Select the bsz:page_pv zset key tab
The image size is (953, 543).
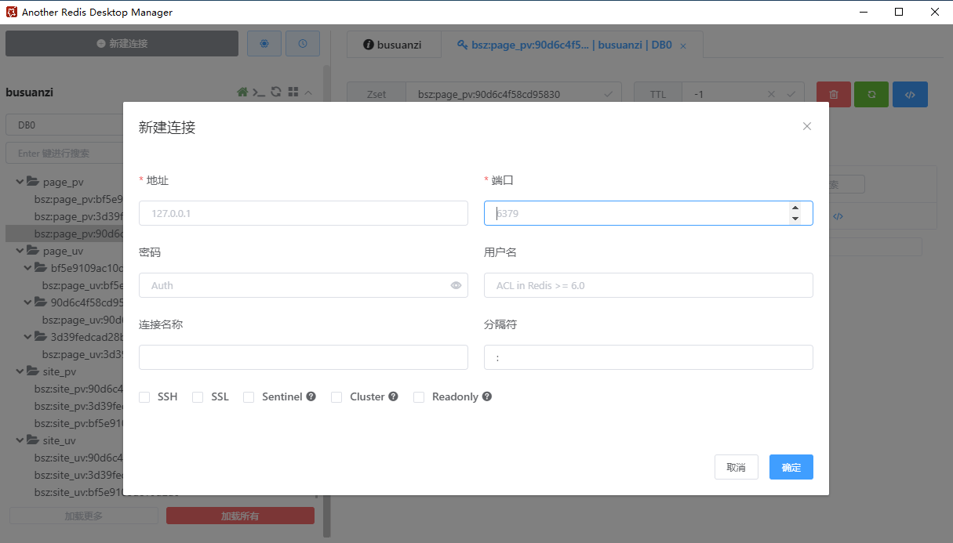(565, 45)
